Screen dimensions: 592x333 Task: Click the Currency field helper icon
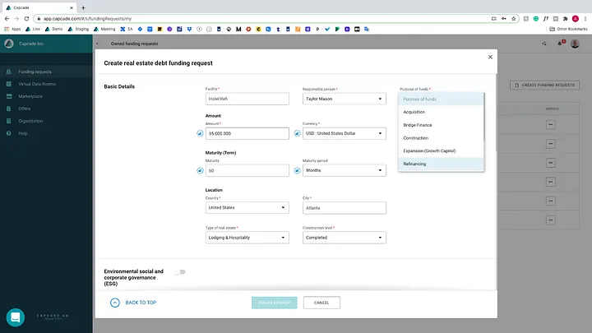tap(297, 133)
